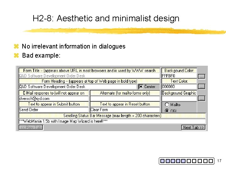Click the 'Background Graphic' label
Screen dimensions: 226x169
coord(179,93)
